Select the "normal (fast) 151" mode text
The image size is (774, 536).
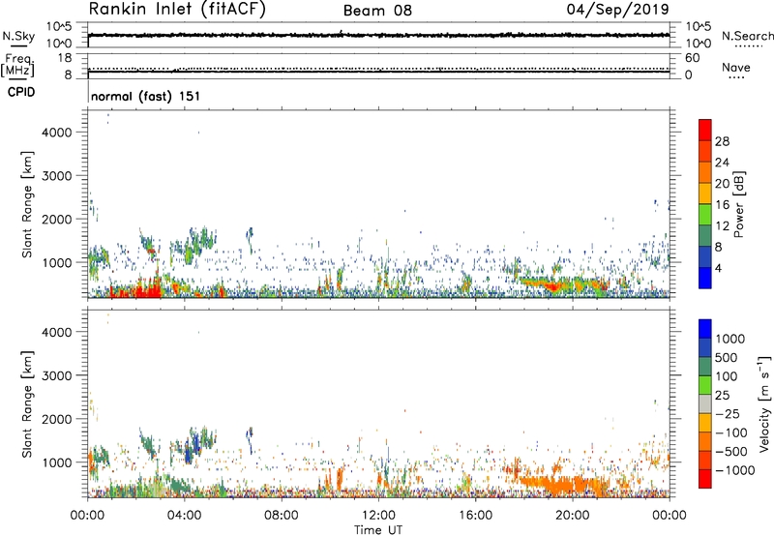pyautogui.click(x=146, y=96)
